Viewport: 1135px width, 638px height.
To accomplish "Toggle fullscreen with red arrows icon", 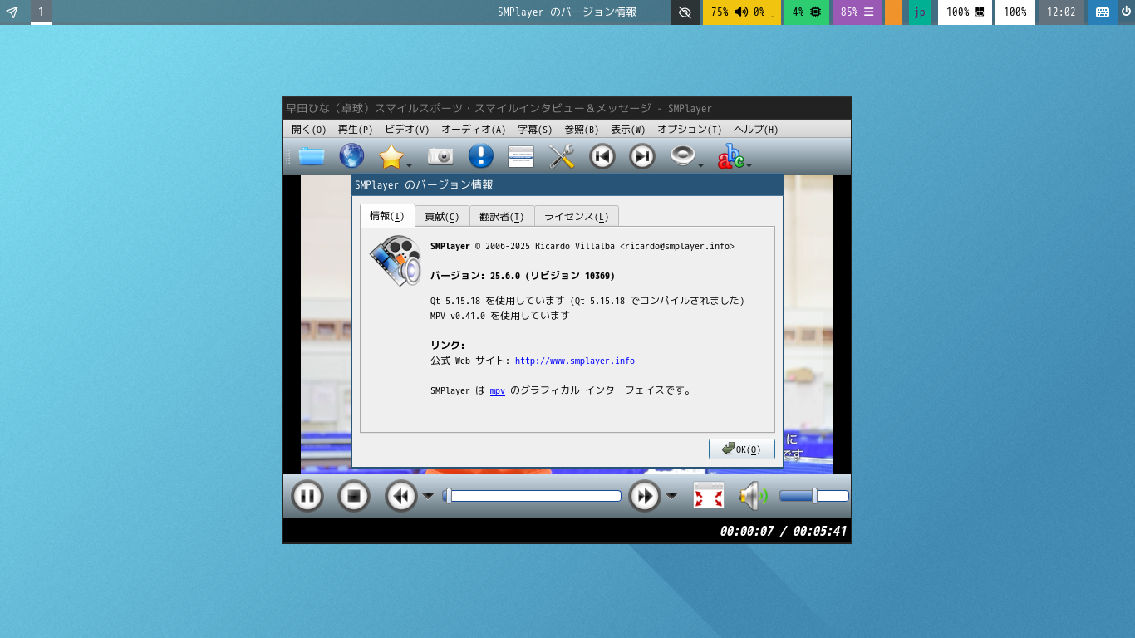I will tap(709, 496).
